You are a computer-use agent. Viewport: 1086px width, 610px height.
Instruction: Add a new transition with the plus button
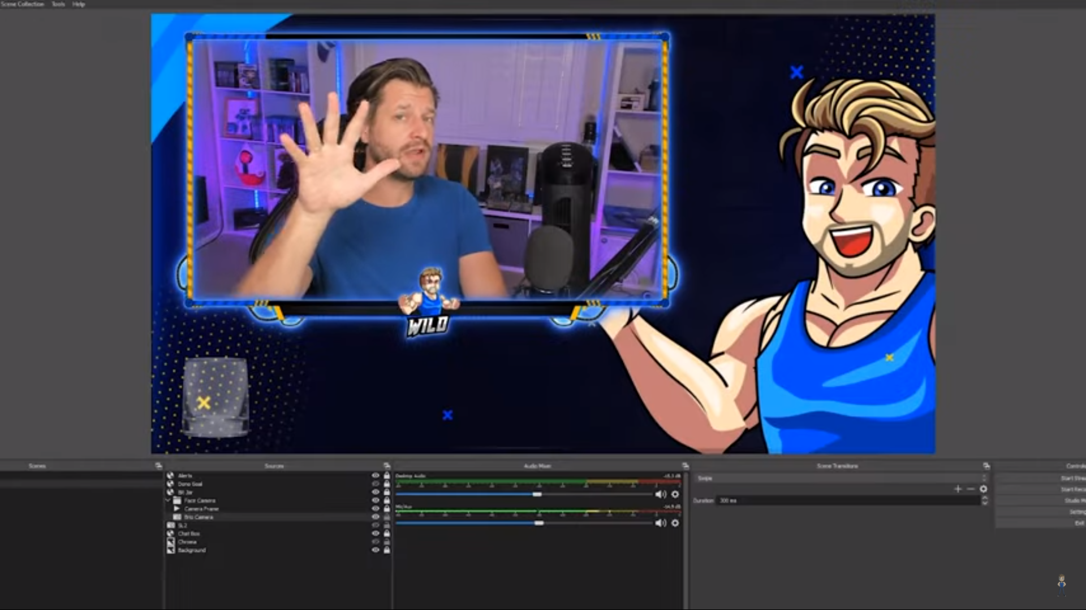pos(958,489)
